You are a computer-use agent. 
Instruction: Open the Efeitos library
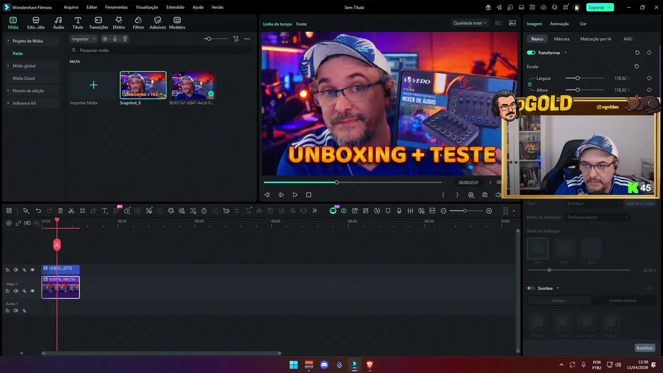coord(119,23)
